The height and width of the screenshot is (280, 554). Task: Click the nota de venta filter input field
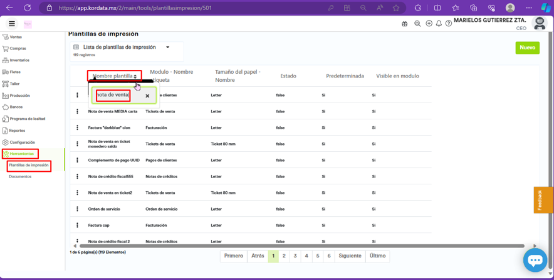(113, 95)
